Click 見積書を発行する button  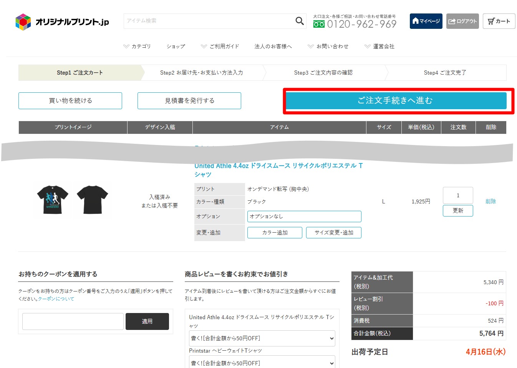189,101
